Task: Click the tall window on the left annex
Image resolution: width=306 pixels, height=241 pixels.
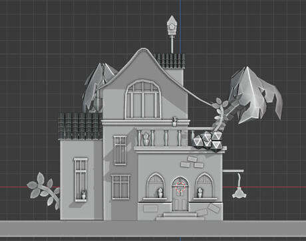Action: pyautogui.click(x=80, y=179)
